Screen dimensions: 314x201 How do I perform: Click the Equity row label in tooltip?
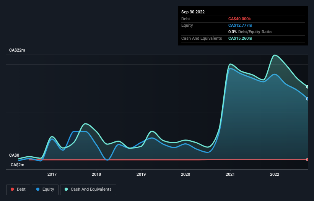point(187,25)
